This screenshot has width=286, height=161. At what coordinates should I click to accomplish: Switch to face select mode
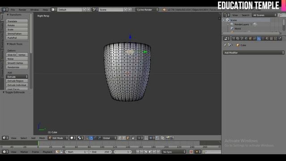(128, 138)
